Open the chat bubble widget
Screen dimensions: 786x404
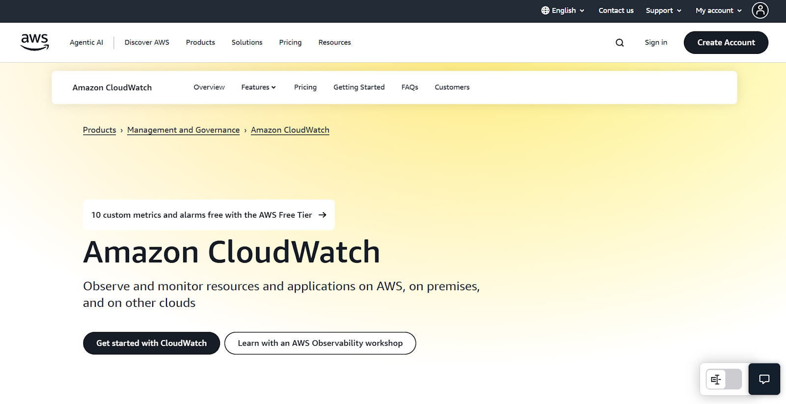pos(764,379)
